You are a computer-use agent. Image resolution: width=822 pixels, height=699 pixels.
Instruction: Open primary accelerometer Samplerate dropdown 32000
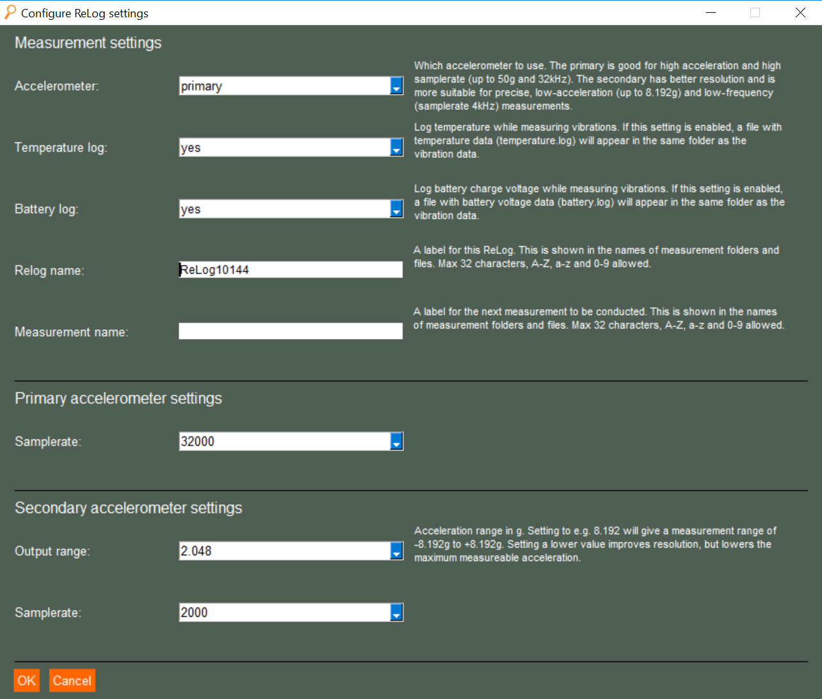[291, 441]
